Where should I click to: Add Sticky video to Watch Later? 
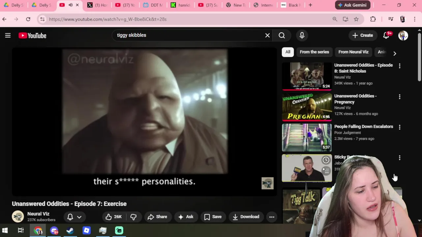326,160
